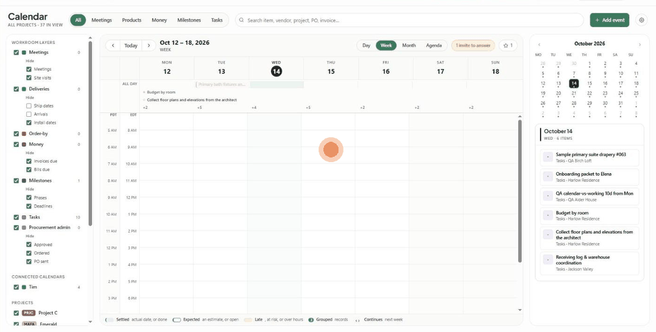Image resolution: width=656 pixels, height=332 pixels.
Task: Collapse Deliveries sub-layers via Hide
Action: coord(30,98)
